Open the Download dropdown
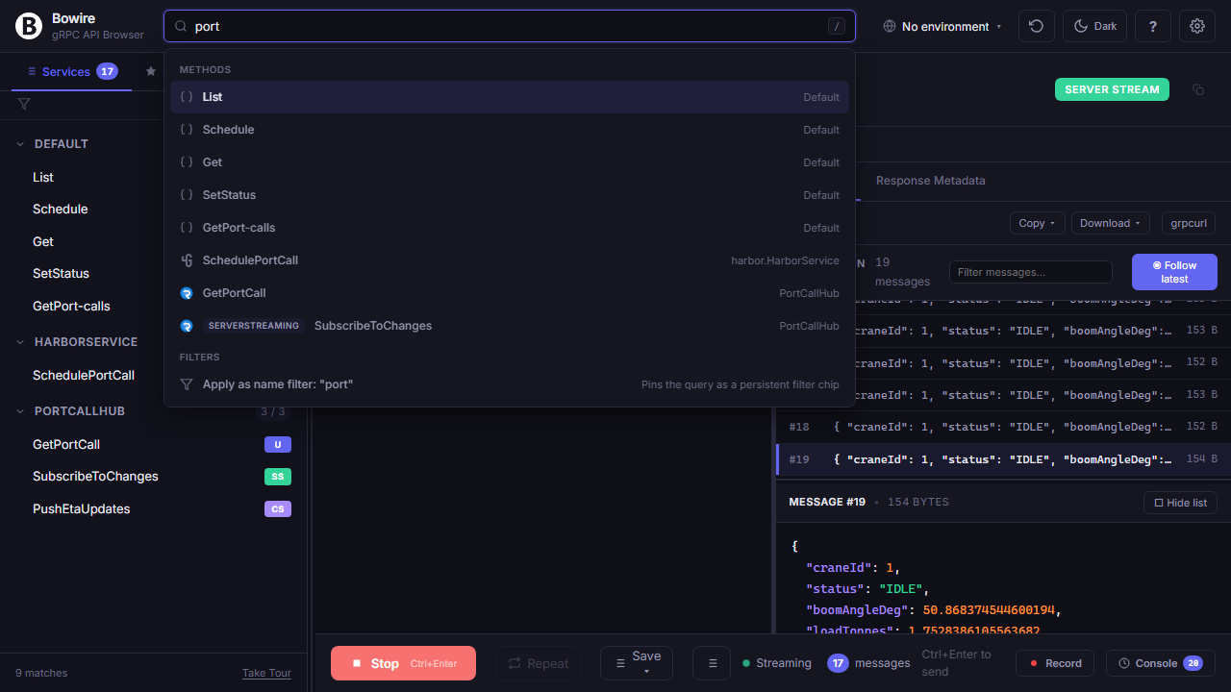Viewport: 1231px width, 692px height. (x=1111, y=223)
